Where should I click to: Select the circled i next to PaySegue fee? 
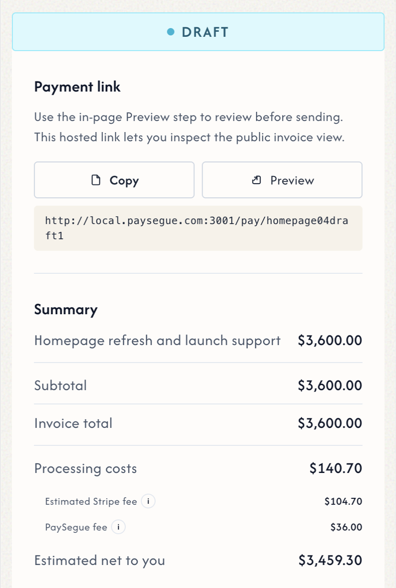coord(119,527)
